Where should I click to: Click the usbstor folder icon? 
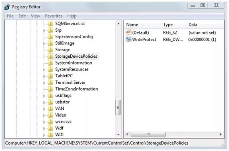point(50,102)
